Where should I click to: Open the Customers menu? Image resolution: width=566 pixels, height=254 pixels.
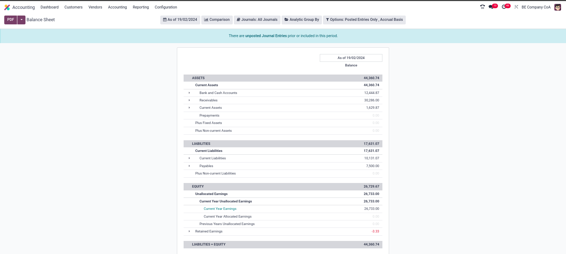[x=74, y=7]
